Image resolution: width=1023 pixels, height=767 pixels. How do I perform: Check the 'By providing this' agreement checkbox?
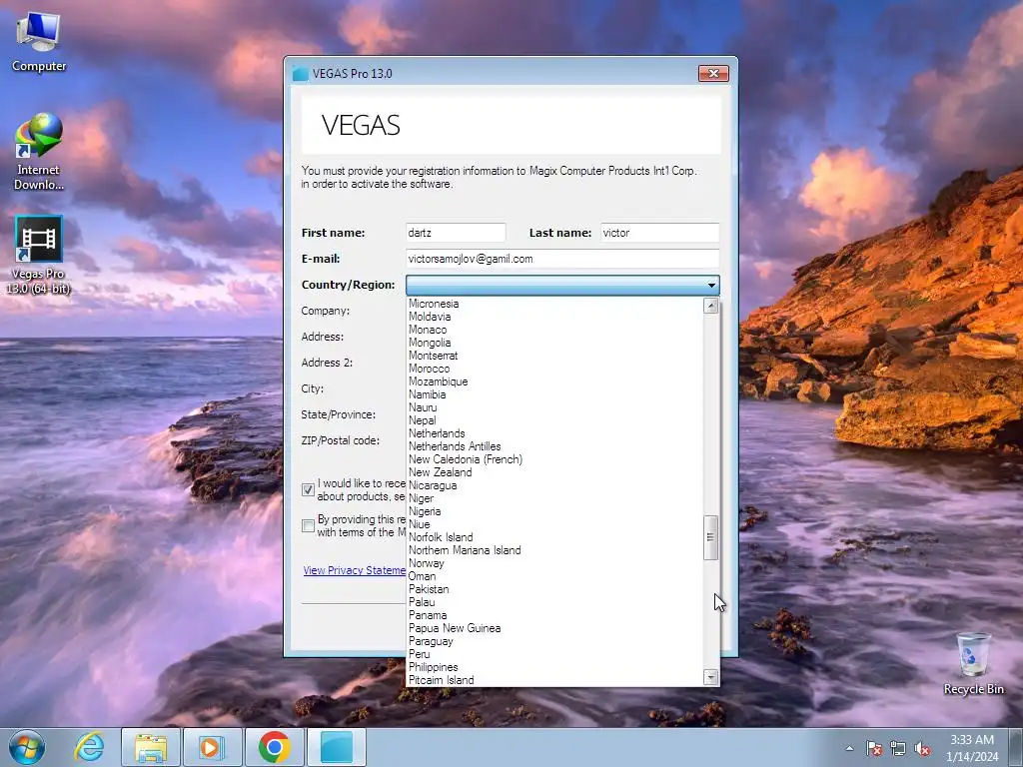tap(308, 525)
